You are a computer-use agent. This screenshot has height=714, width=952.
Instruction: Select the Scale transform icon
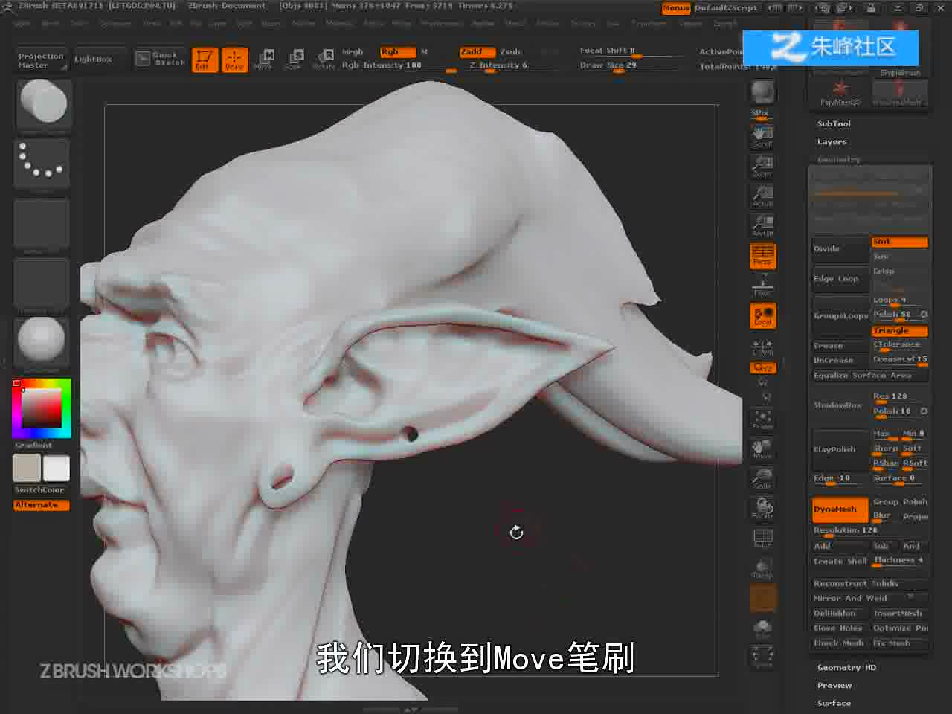point(293,59)
